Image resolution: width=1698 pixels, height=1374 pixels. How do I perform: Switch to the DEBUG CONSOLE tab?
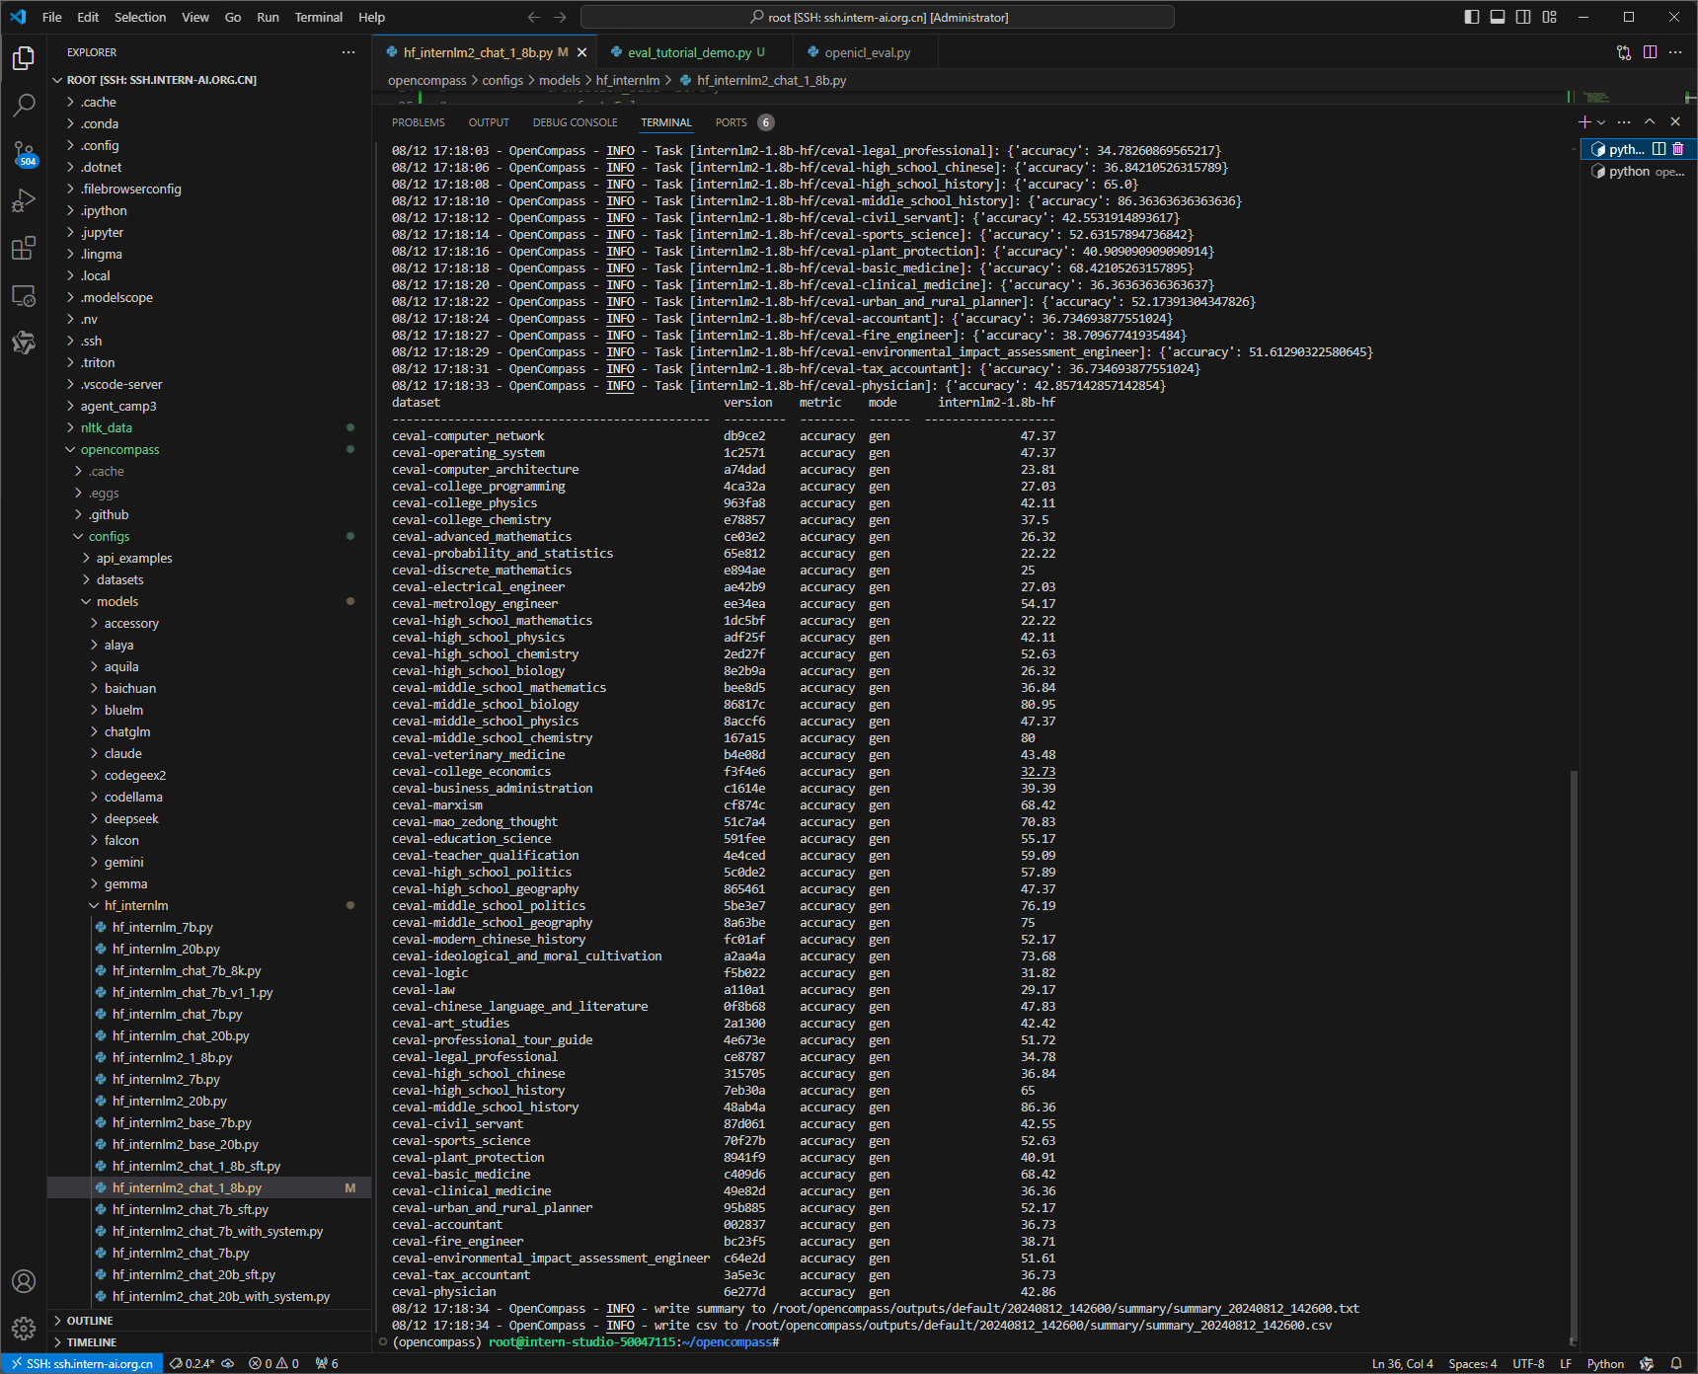click(x=575, y=122)
